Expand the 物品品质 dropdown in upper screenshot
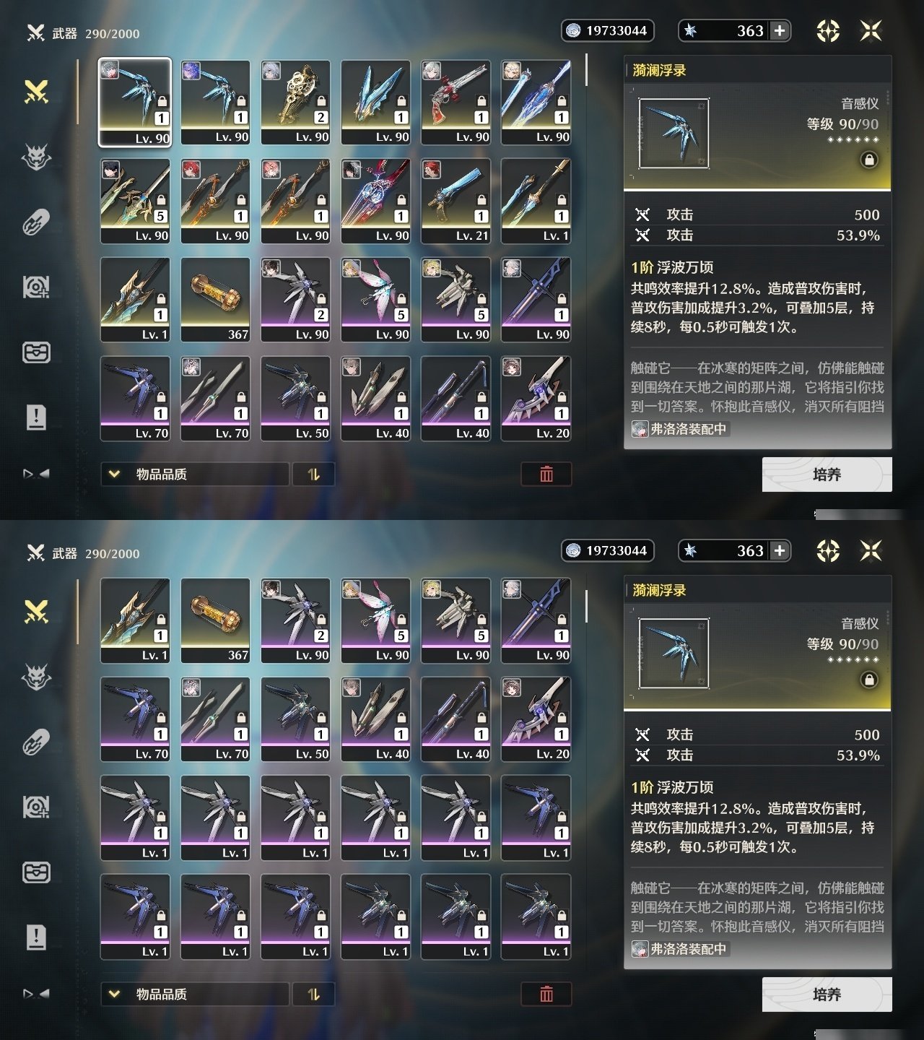The width and height of the screenshot is (924, 1040). click(x=195, y=474)
